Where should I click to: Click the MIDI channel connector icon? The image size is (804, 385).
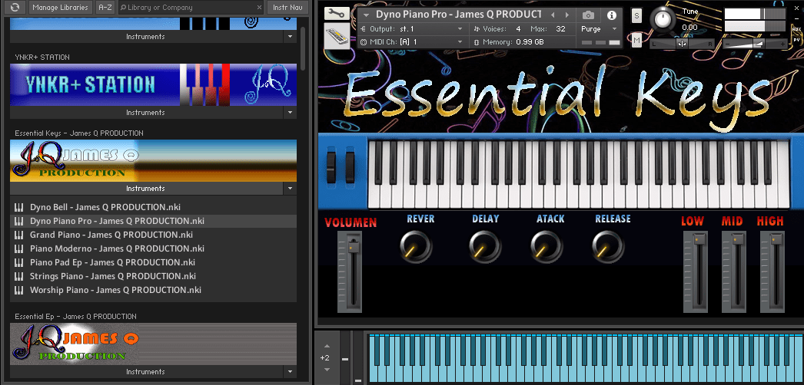tap(364, 42)
